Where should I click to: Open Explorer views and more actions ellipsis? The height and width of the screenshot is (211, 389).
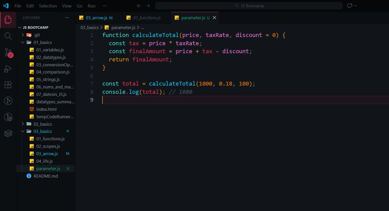(x=67, y=18)
